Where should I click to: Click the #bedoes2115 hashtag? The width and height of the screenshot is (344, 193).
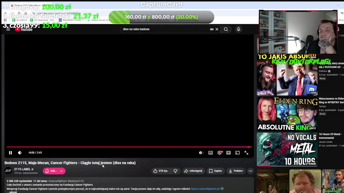[x=76, y=181]
